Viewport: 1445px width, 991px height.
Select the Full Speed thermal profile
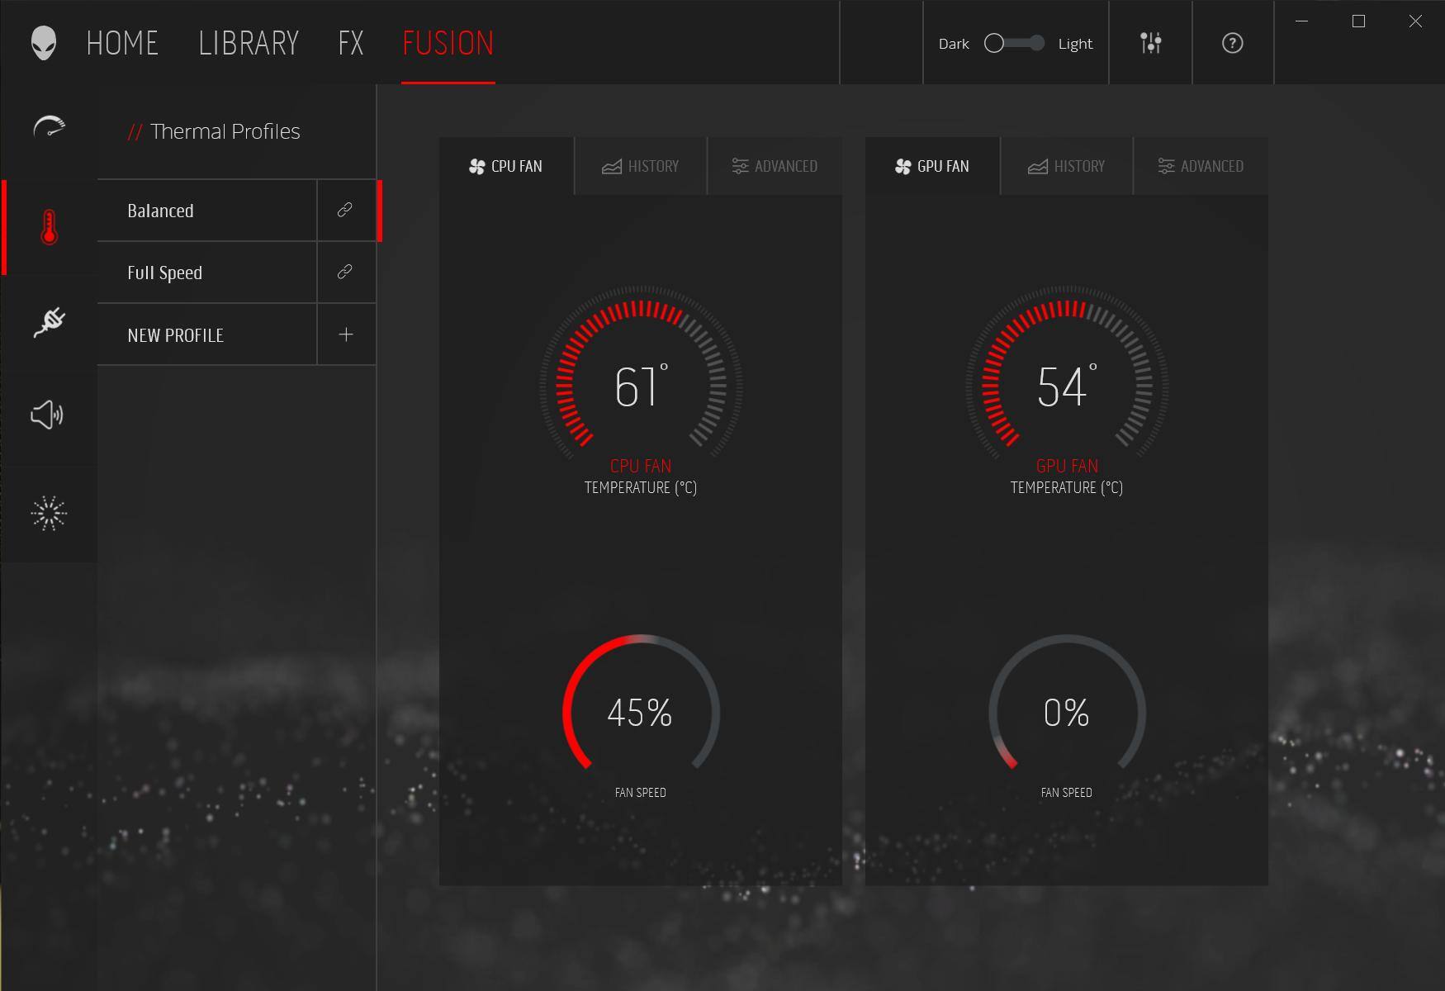click(206, 273)
